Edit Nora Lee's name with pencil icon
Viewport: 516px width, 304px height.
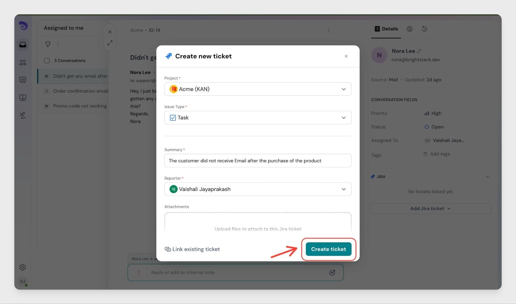pos(419,51)
